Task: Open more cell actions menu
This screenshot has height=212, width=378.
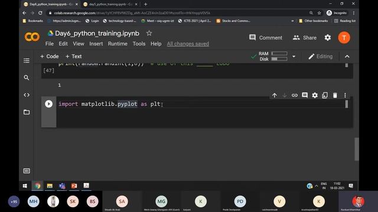Action: coord(345,95)
